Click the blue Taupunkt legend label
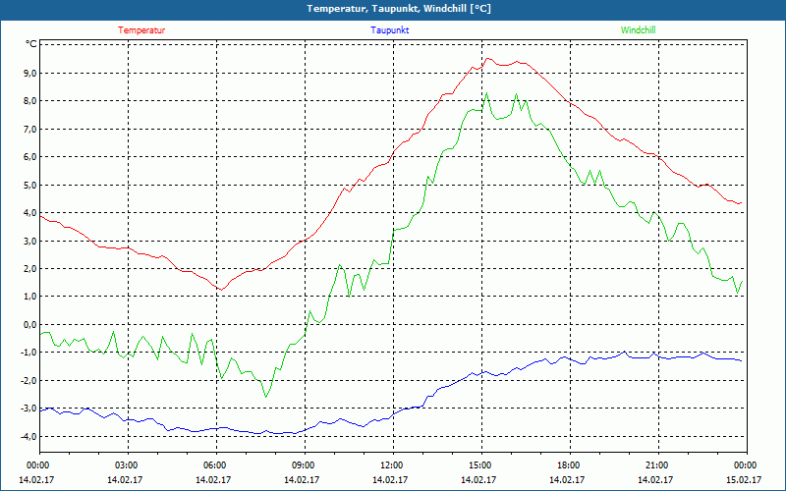The image size is (786, 491). coord(389,30)
